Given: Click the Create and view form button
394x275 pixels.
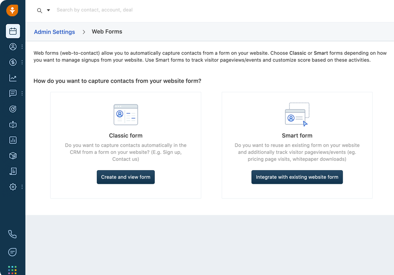Looking at the screenshot, I should coord(126,177).
